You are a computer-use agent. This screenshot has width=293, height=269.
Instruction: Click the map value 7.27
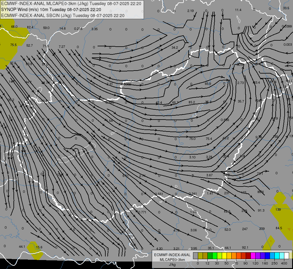[x=62, y=47]
